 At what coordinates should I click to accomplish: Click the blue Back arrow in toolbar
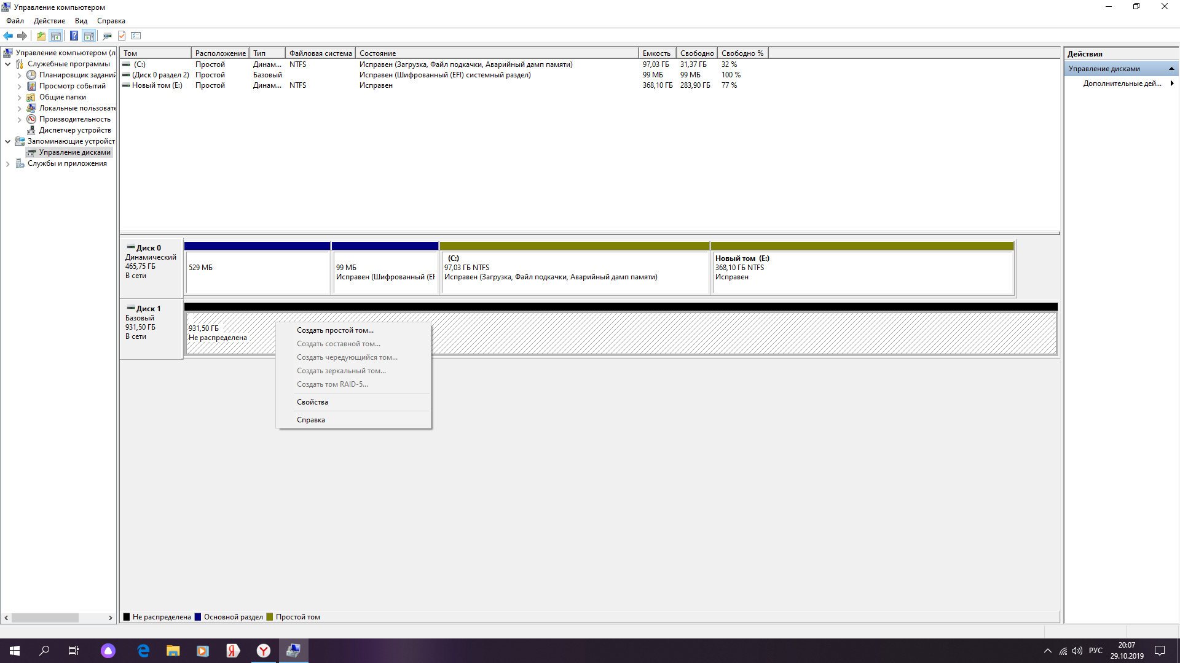click(x=8, y=36)
